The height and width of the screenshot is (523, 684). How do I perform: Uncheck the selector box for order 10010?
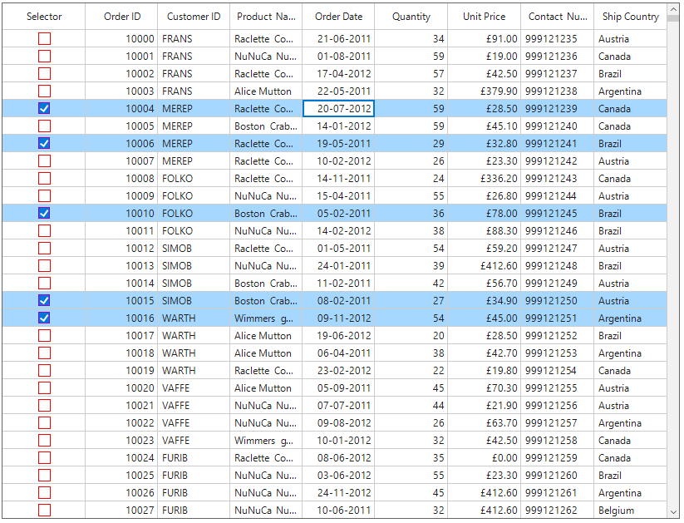click(44, 213)
